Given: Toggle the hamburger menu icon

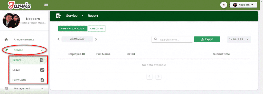Looking at the screenshot, I should [x=46, y=5].
